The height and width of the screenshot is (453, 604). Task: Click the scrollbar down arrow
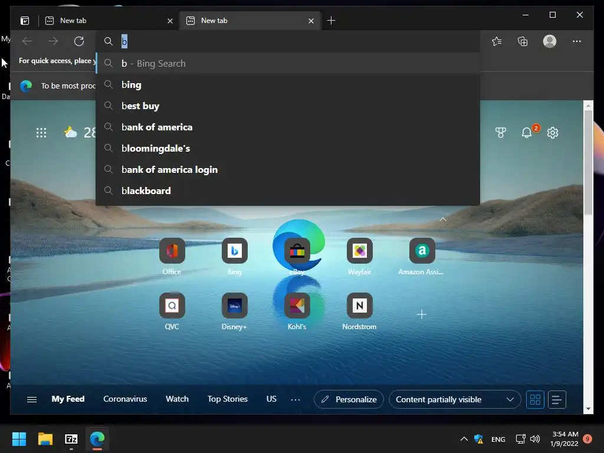[x=588, y=409]
